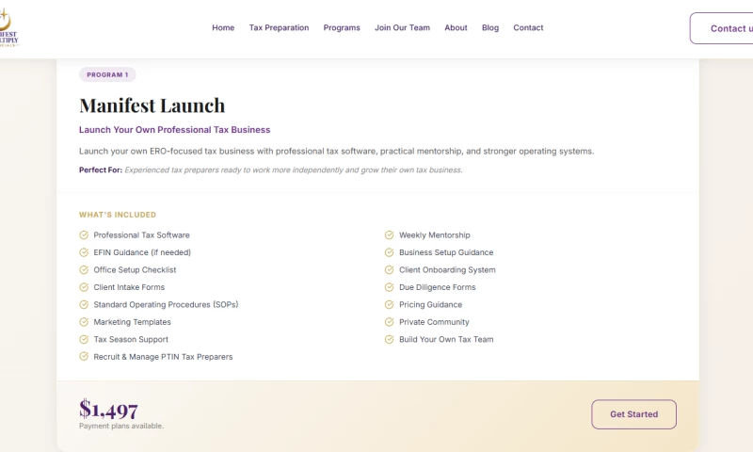
Task: Select 'Build Your Own Tax Team' text
Action: pos(446,339)
